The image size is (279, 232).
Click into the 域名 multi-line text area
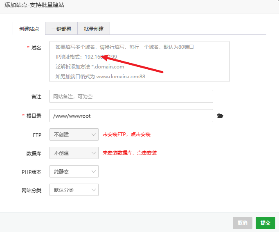pos(139,61)
